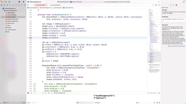Open the Auto variables scope dropdown

coord(29,103)
